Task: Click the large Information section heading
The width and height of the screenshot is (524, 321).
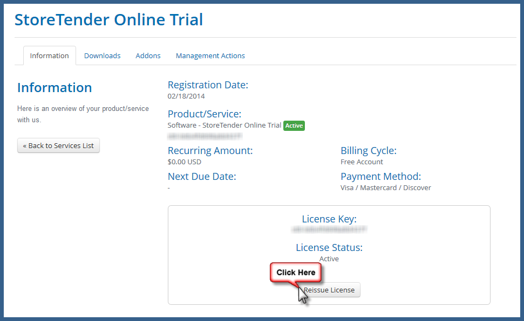Action: coord(55,87)
